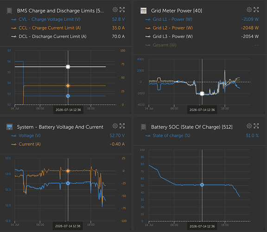Click the 70.0 A value for DCL

point(118,37)
